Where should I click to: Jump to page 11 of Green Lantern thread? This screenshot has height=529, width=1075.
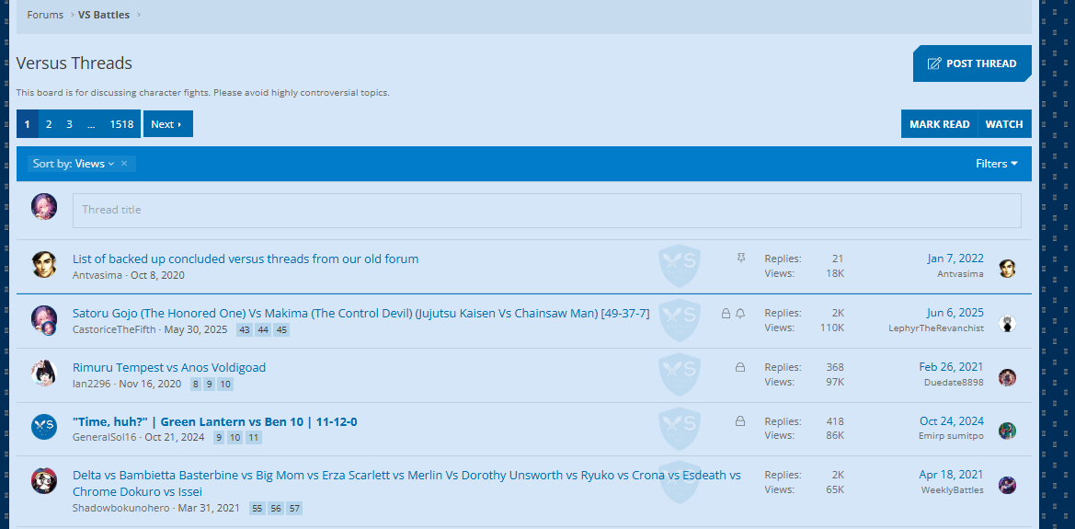point(254,438)
